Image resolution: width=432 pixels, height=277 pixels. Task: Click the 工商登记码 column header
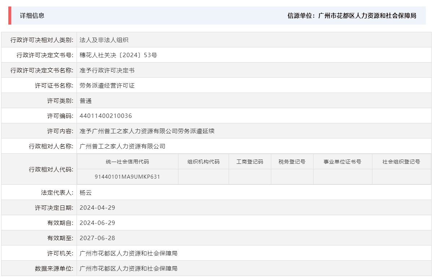[x=250, y=162]
